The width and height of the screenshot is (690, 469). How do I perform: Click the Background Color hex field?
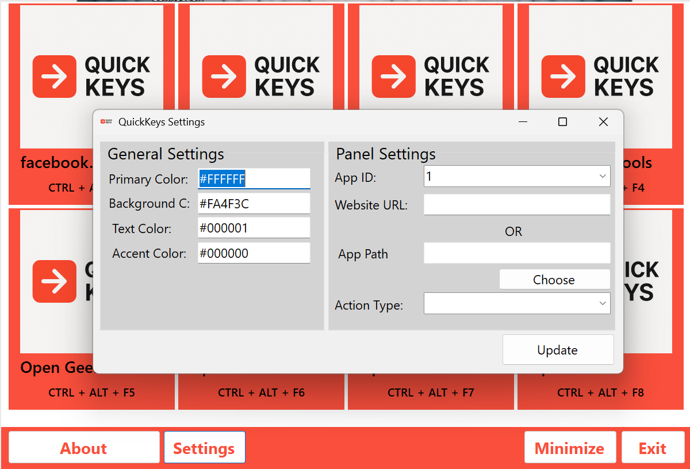tap(254, 204)
